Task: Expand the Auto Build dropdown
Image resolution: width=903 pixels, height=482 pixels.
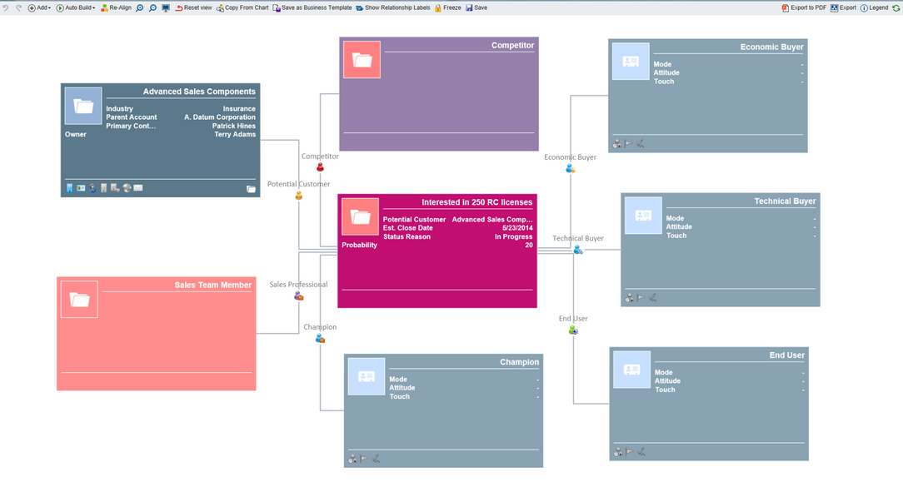Action: [76, 7]
